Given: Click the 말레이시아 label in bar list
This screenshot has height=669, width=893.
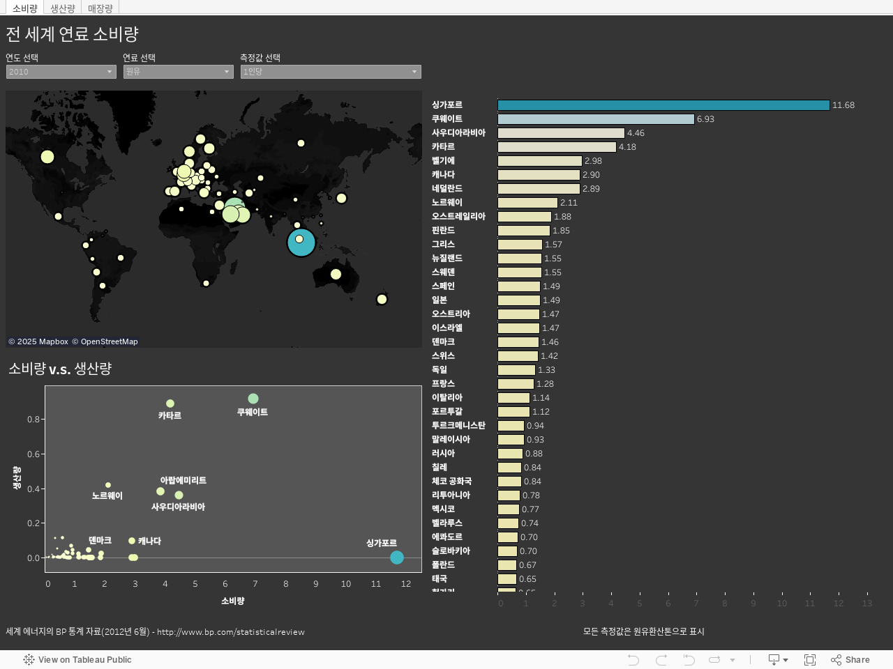Looking at the screenshot, I should (451, 440).
